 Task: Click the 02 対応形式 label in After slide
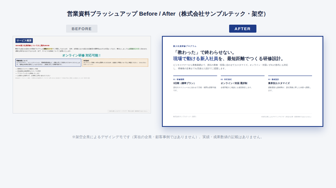click(226, 79)
